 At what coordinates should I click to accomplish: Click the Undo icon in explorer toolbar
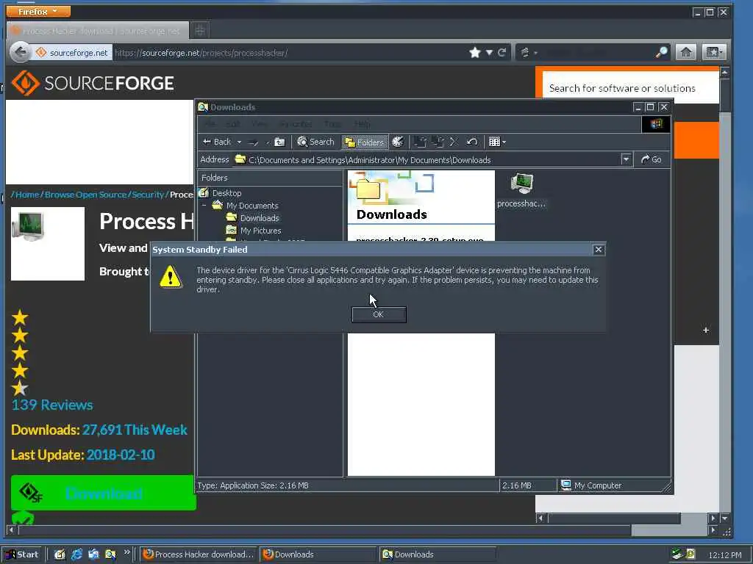pyautogui.click(x=472, y=142)
